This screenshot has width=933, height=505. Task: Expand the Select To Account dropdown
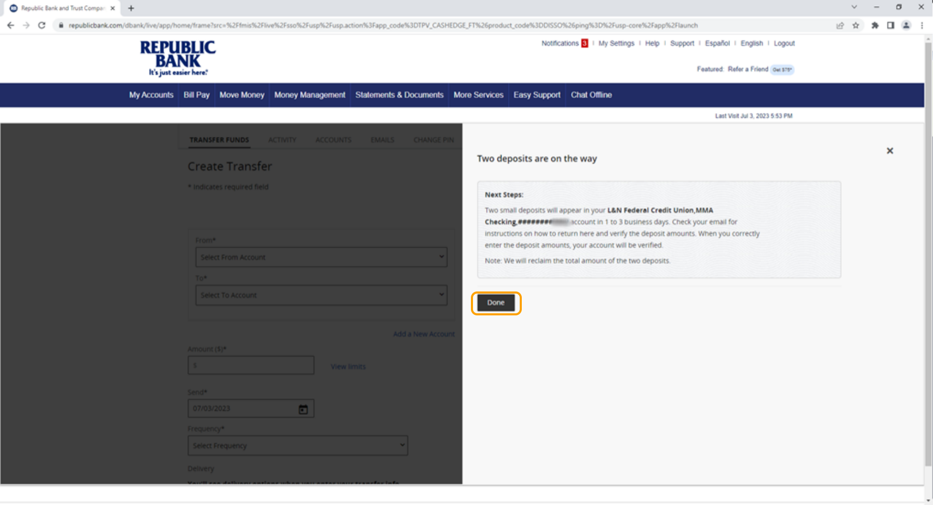pyautogui.click(x=321, y=295)
